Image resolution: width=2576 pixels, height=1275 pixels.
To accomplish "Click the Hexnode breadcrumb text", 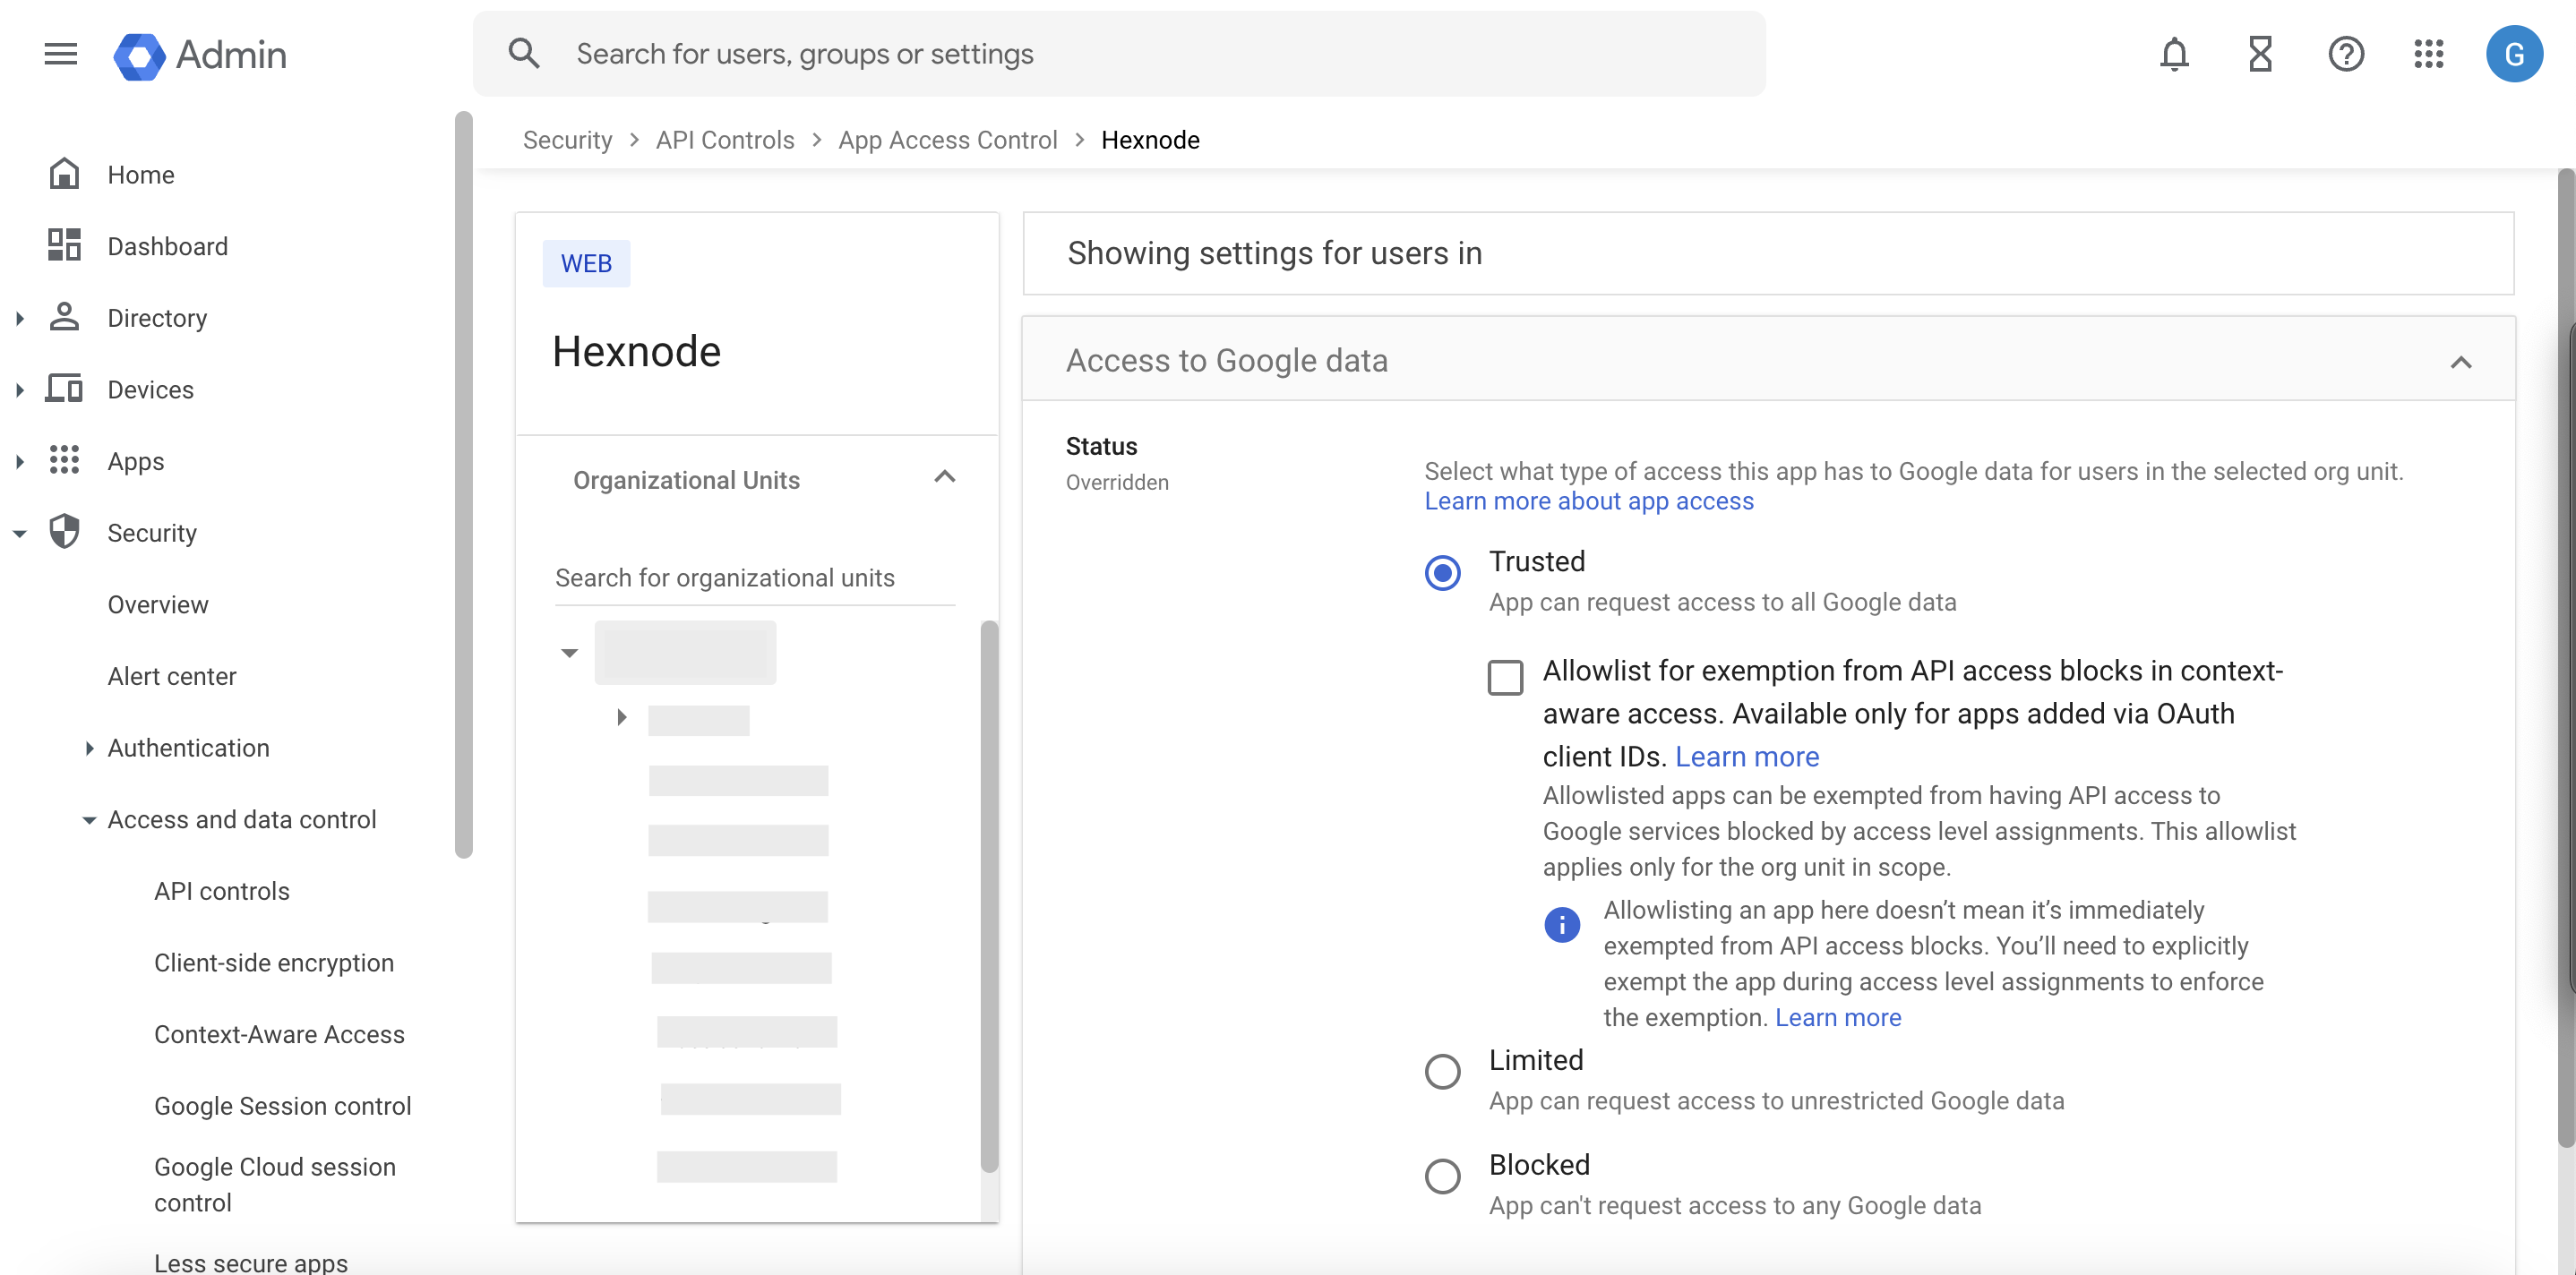I will click(x=1150, y=140).
